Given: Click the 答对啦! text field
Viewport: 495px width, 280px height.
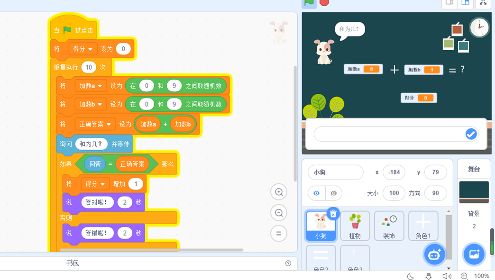Looking at the screenshot, I should coord(97,202).
